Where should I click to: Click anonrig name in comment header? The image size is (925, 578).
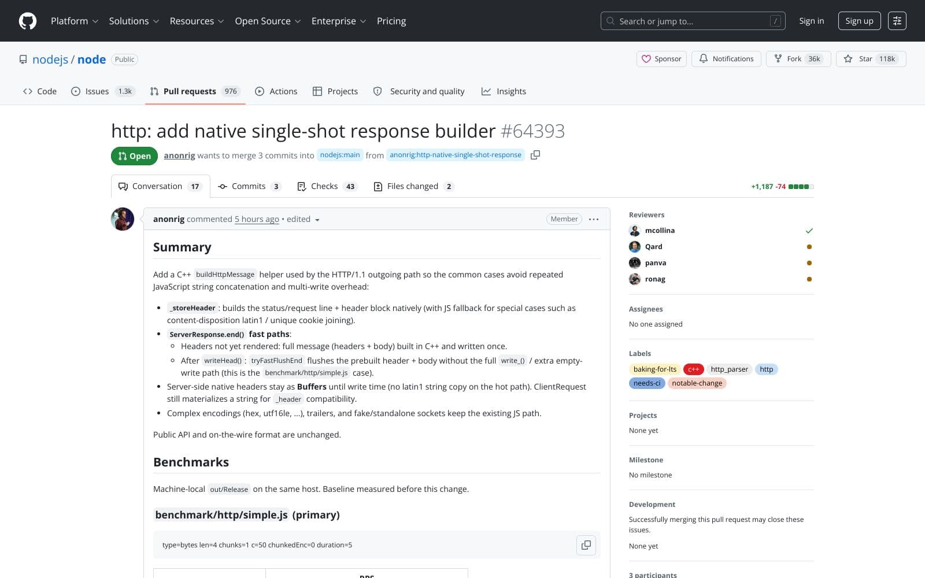(169, 219)
